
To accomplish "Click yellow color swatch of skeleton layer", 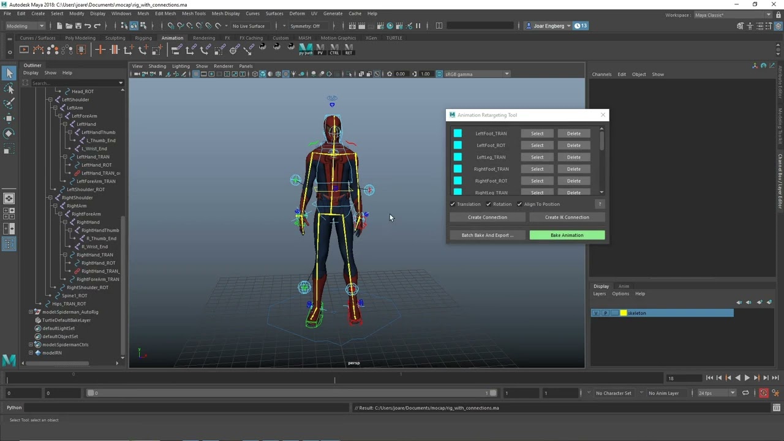I will click(x=624, y=313).
